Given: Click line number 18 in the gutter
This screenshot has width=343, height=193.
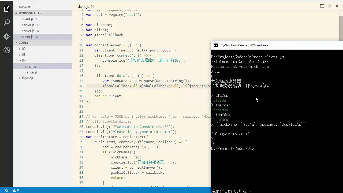Looking at the screenshot, I should (x=81, y=86).
